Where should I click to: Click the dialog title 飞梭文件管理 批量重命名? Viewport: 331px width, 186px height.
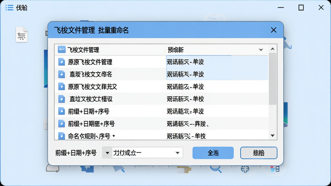click(91, 30)
